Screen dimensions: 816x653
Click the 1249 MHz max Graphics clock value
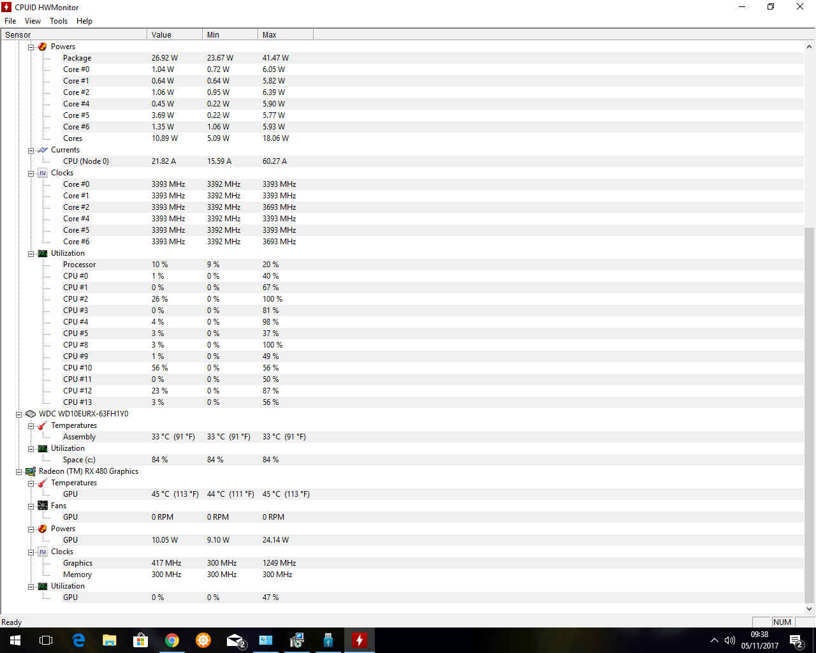pyautogui.click(x=279, y=563)
